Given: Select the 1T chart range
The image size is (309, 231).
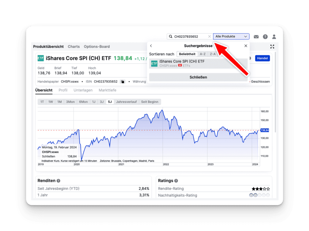Looking at the screenshot, I should click(x=42, y=102).
